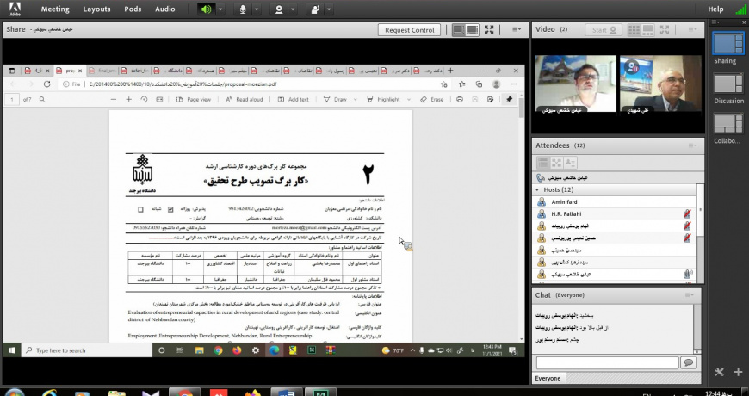Viewport: 749px width, 396px height.
Task: Click the paused webcam icon on second video
Action: pos(634,67)
